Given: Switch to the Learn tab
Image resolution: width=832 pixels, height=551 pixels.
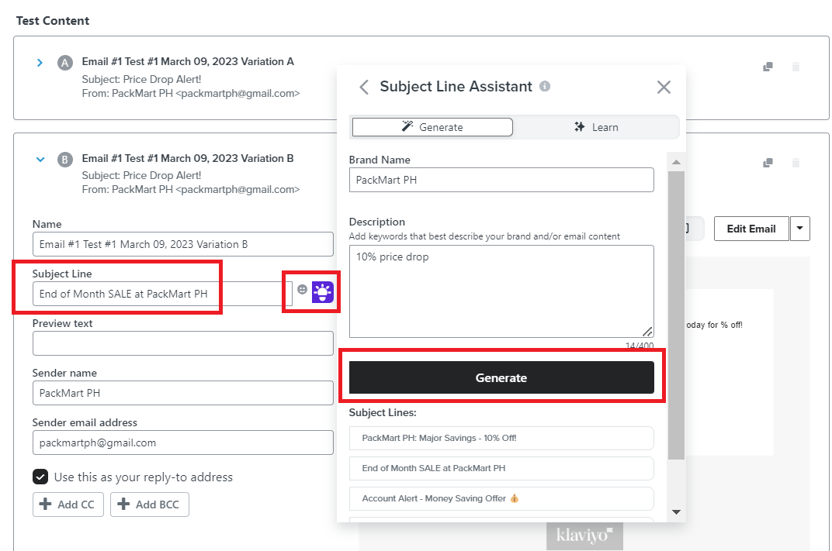Looking at the screenshot, I should [x=596, y=127].
